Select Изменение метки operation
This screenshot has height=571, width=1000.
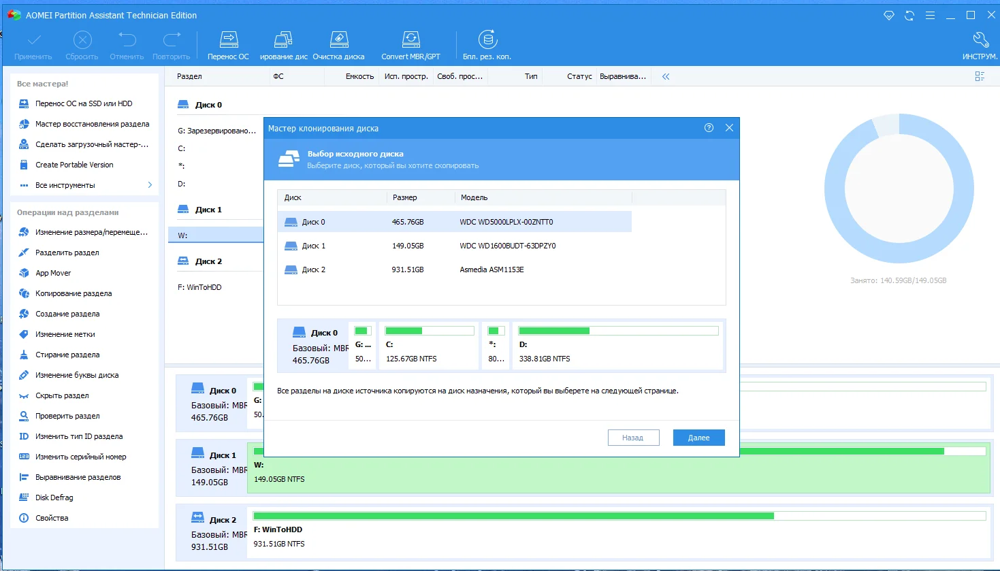click(65, 334)
